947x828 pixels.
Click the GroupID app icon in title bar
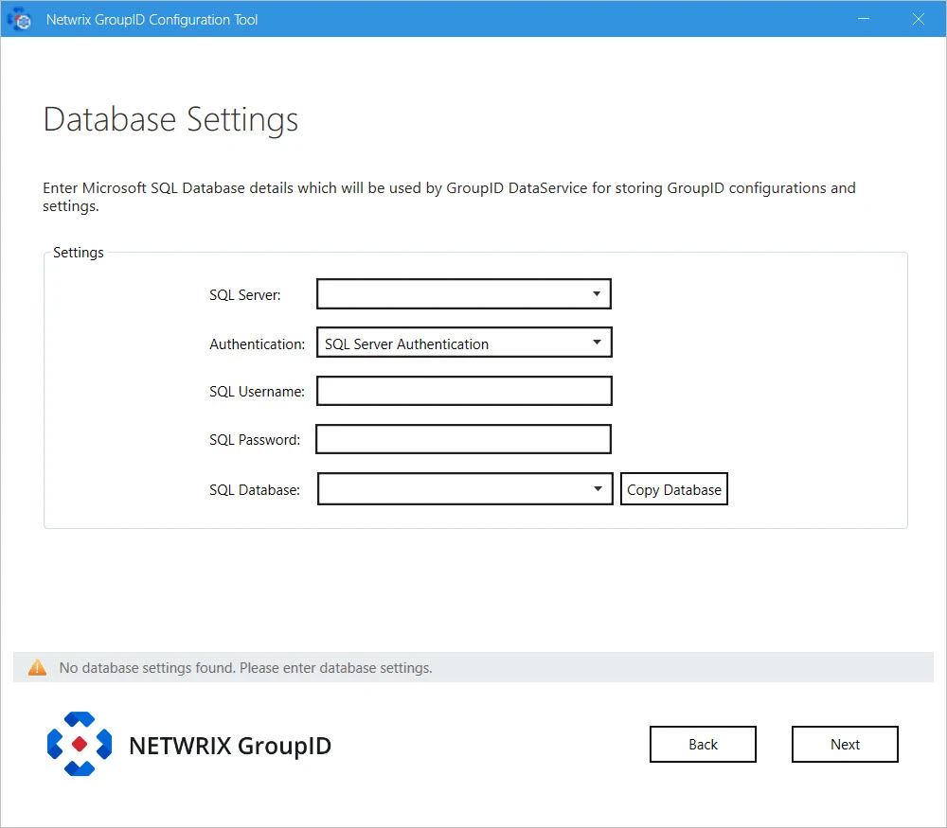tap(19, 19)
